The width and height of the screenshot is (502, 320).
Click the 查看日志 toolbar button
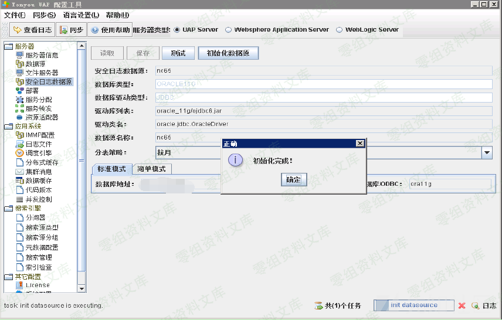pyautogui.click(x=32, y=30)
